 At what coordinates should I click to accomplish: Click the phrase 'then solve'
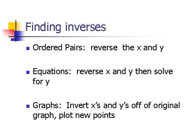154,72
